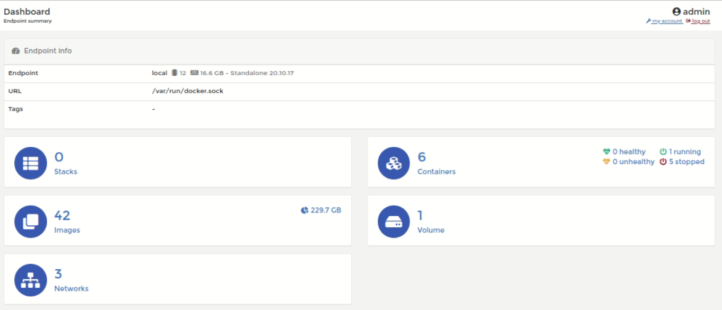The height and width of the screenshot is (310, 722).
Task: Click the green running power icon
Action: click(x=663, y=152)
